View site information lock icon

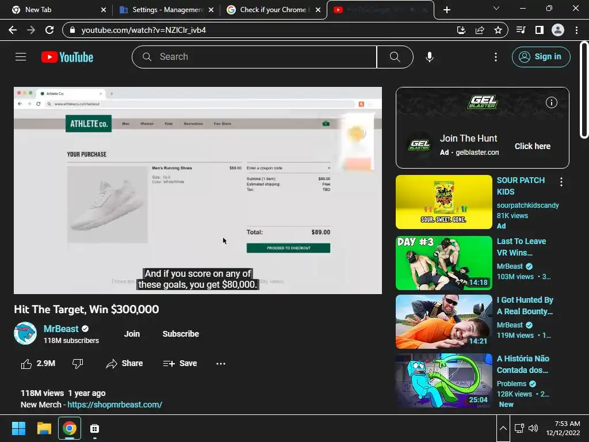tap(72, 30)
